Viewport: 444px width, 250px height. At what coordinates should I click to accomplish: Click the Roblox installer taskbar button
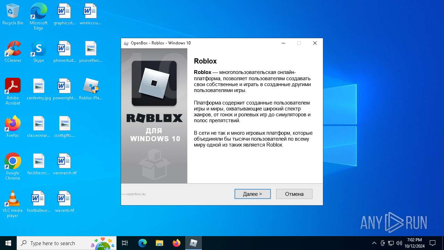tap(194, 243)
